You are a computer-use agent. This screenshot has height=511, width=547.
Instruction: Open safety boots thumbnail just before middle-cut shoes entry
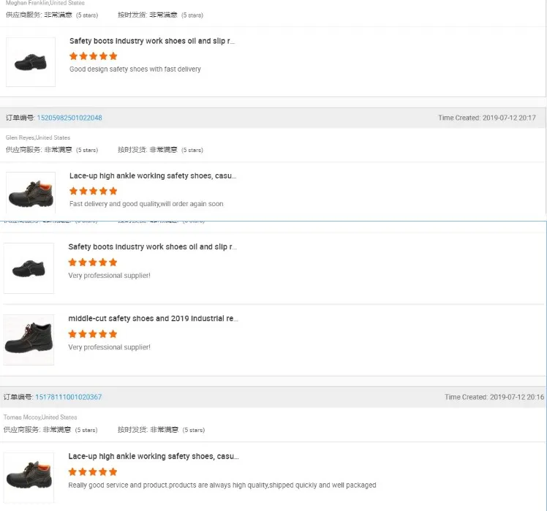pyautogui.click(x=29, y=268)
